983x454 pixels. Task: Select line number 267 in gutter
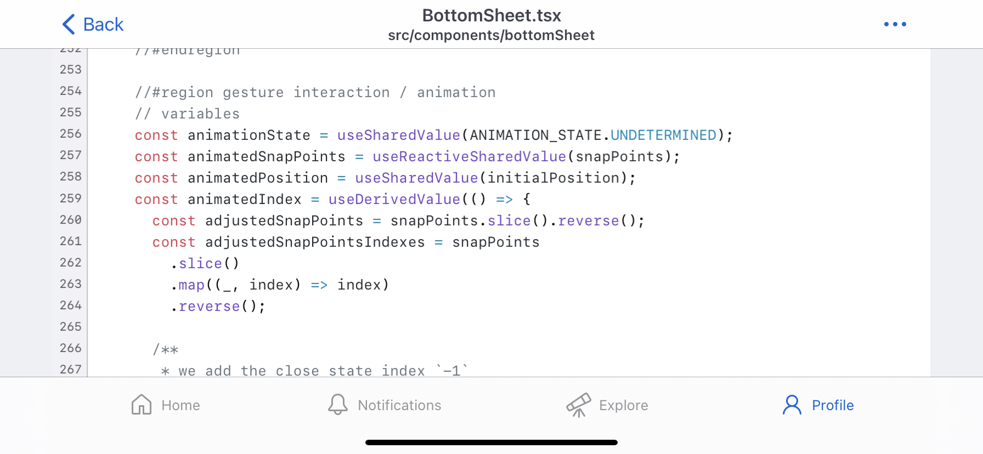pos(71,370)
